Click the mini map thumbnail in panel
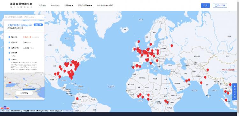Image resolution: width=239 pixels, height=116 pixels. (x=24, y=86)
